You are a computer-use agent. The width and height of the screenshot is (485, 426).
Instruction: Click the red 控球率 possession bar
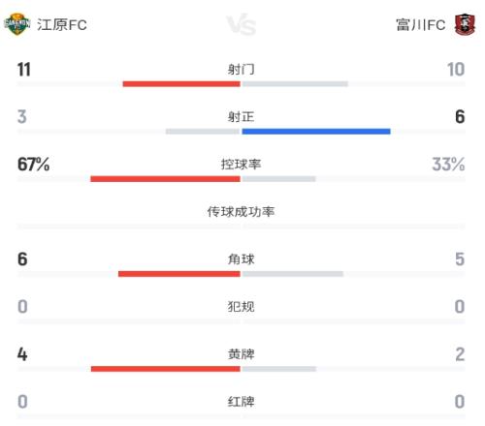(x=165, y=179)
